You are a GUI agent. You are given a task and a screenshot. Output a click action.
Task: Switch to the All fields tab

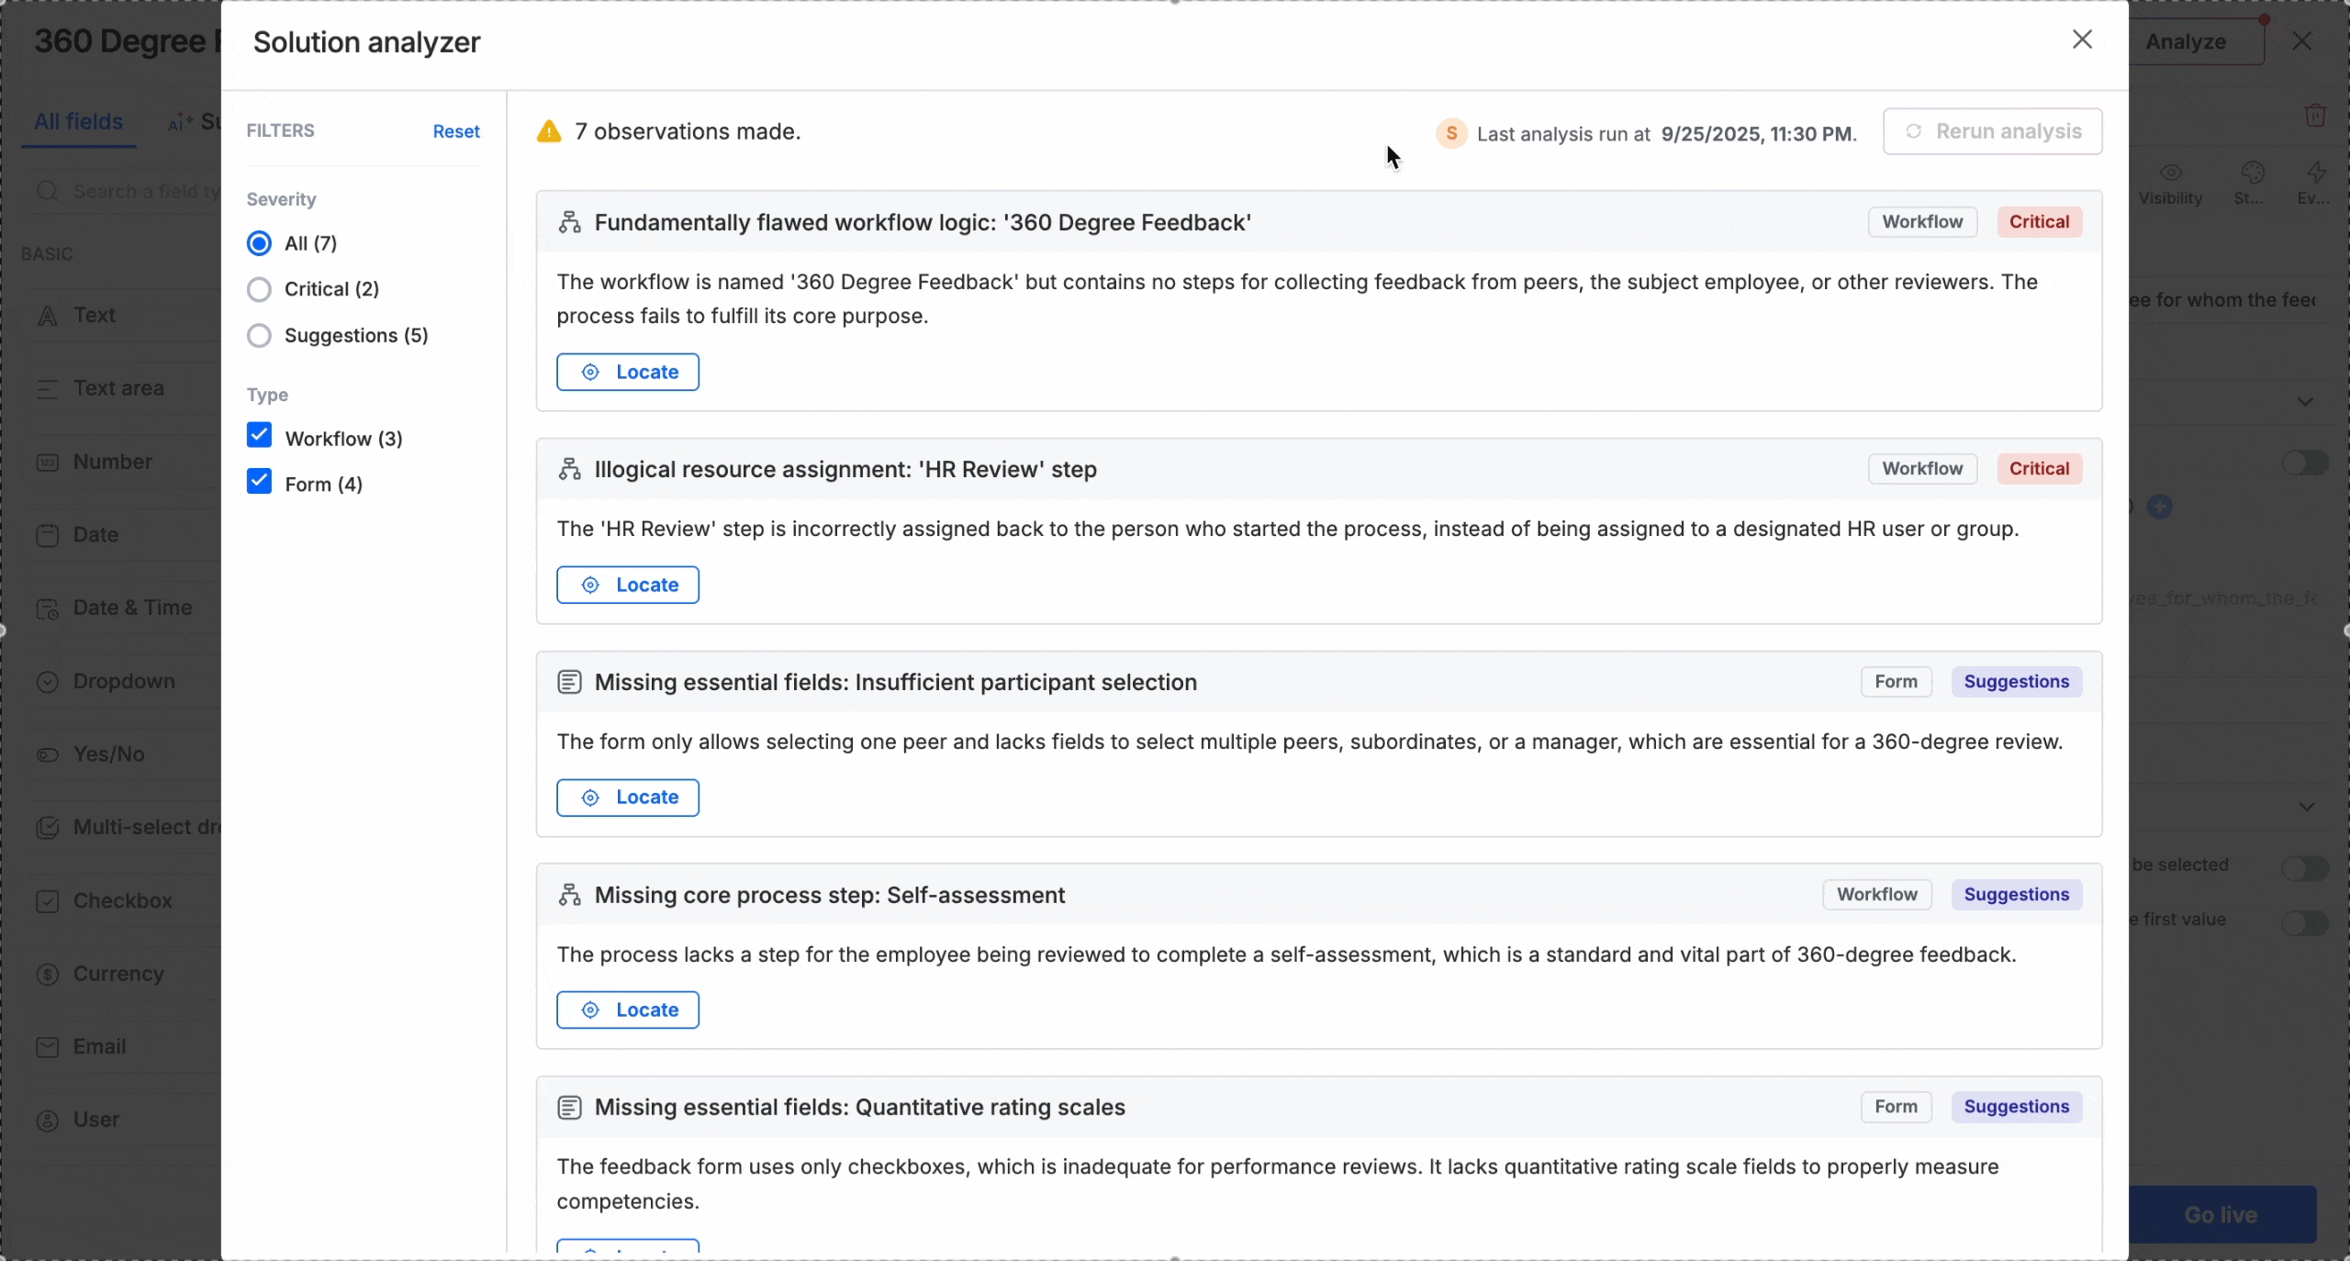[78, 122]
